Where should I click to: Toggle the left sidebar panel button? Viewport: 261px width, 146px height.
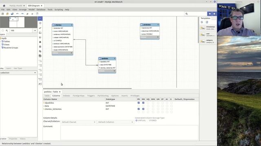210,14
